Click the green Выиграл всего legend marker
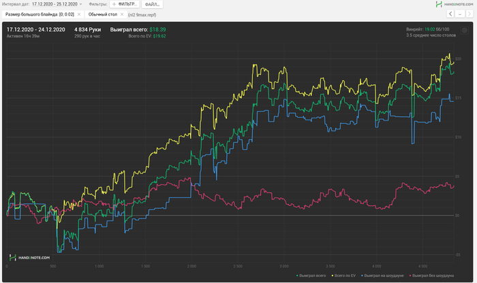The height and width of the screenshot is (283, 477). (297, 276)
